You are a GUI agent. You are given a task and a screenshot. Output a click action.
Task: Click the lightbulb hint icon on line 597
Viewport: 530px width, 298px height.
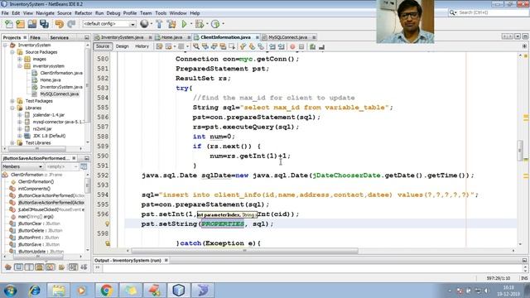point(107,223)
